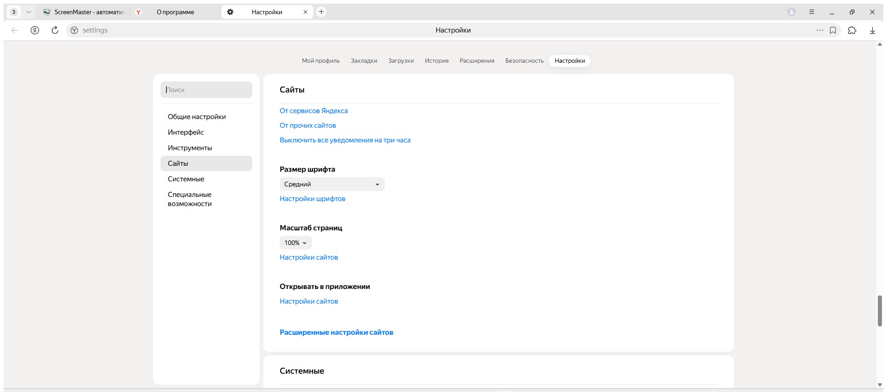Switch to the О программе tab

coord(175,12)
